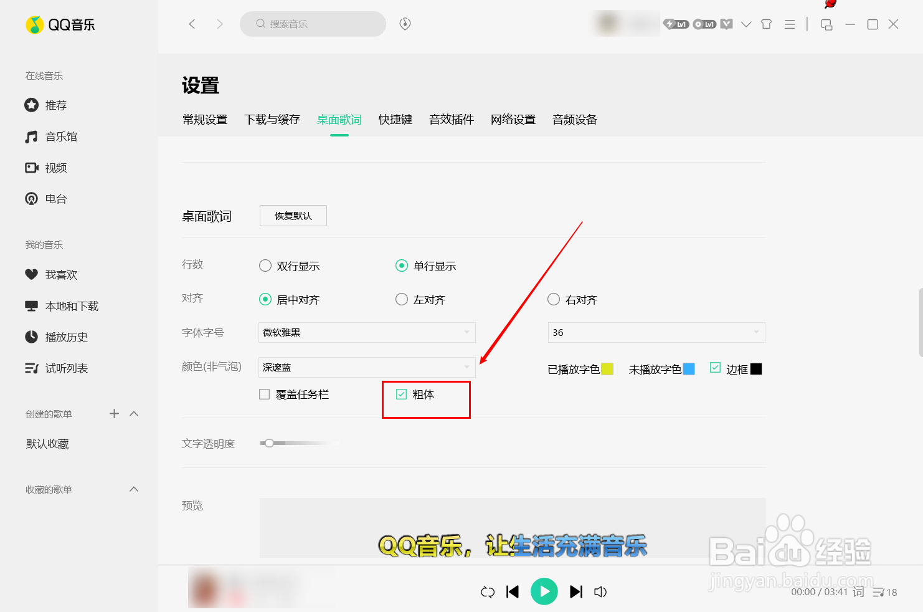Expand account dropdown chevron in title bar
Viewport: 923px width, 612px height.
pyautogui.click(x=746, y=24)
